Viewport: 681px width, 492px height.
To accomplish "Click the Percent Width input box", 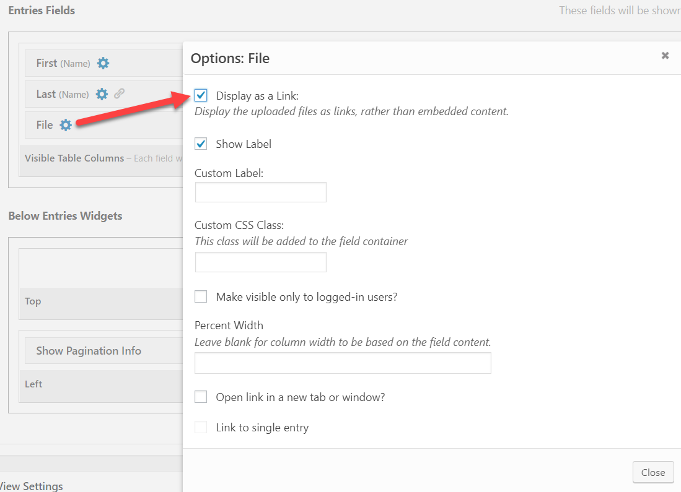I will 343,363.
